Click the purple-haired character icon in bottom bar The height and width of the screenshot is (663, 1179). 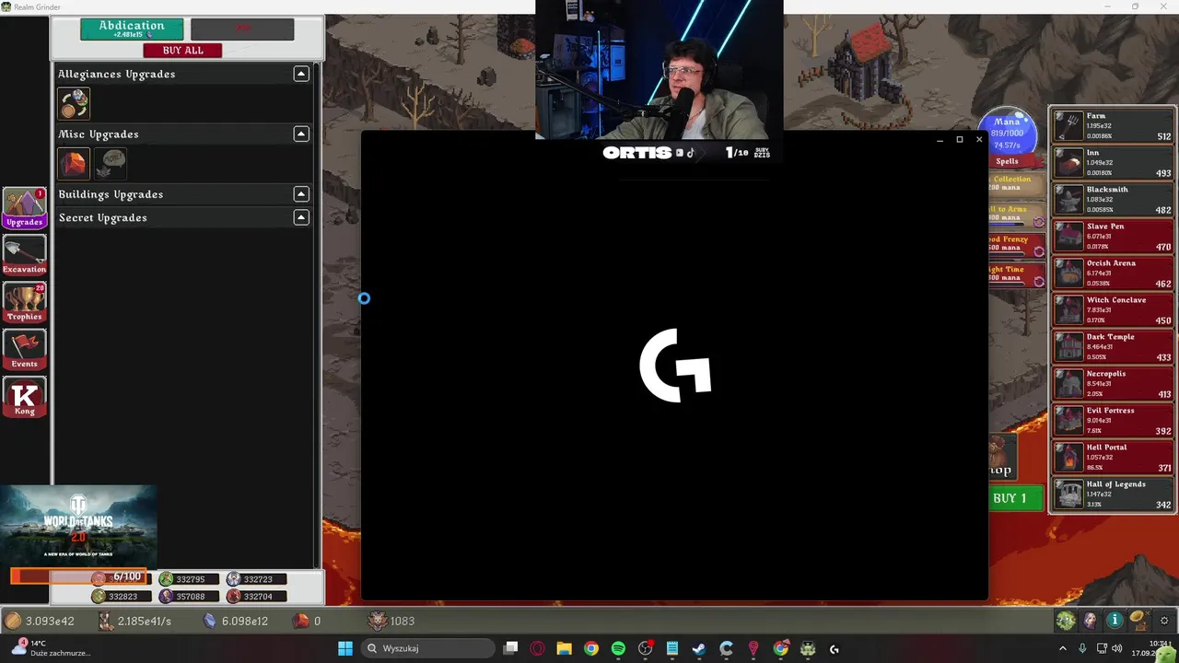pyautogui.click(x=1091, y=621)
